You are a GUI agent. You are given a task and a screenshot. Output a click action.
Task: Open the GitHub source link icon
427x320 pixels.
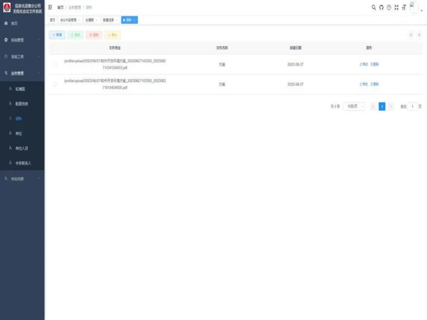pyautogui.click(x=381, y=7)
